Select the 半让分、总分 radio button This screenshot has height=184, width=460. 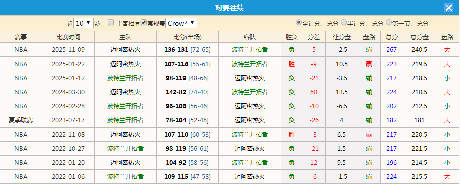pos(344,23)
